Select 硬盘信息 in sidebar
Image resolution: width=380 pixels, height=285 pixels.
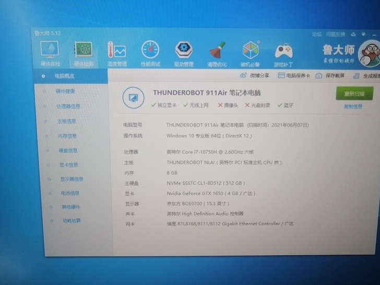68,150
